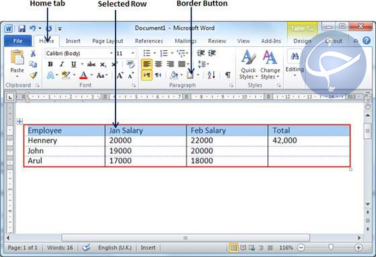This screenshot has height=257, width=376.
Task: Select the Format Painter brush
Action: tap(34, 75)
